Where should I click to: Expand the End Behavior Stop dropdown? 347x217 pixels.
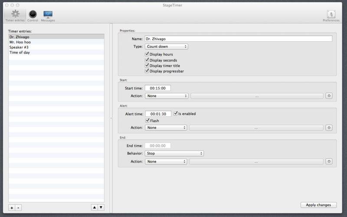(174, 153)
